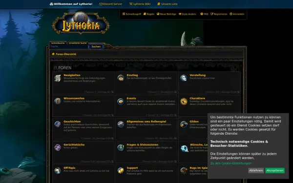Open the Style ändern option
The image size is (293, 183).
pyautogui.click(x=188, y=14)
